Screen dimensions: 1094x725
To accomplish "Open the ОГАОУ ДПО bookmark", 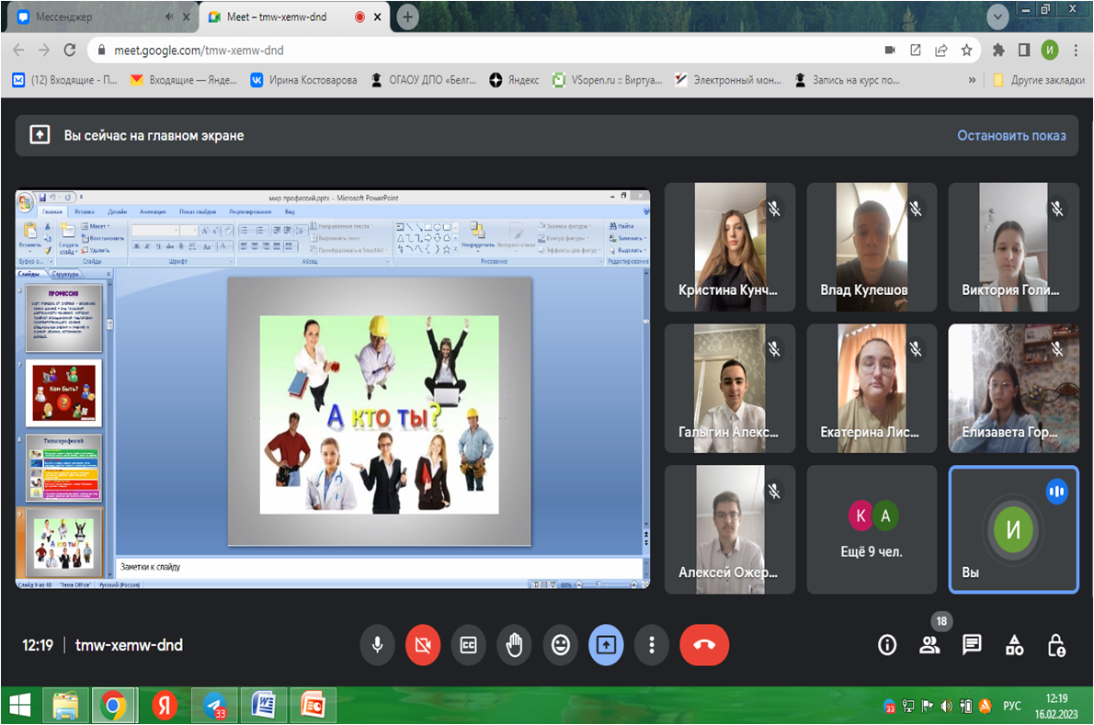I will tap(423, 80).
